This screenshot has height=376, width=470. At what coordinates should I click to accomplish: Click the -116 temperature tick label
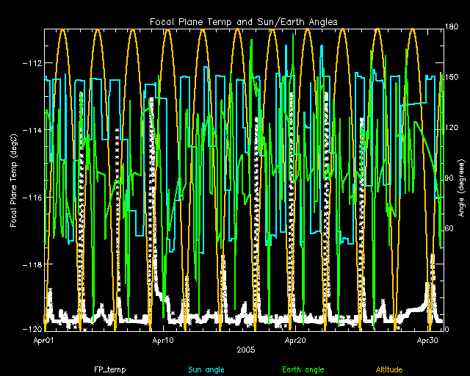(x=30, y=198)
